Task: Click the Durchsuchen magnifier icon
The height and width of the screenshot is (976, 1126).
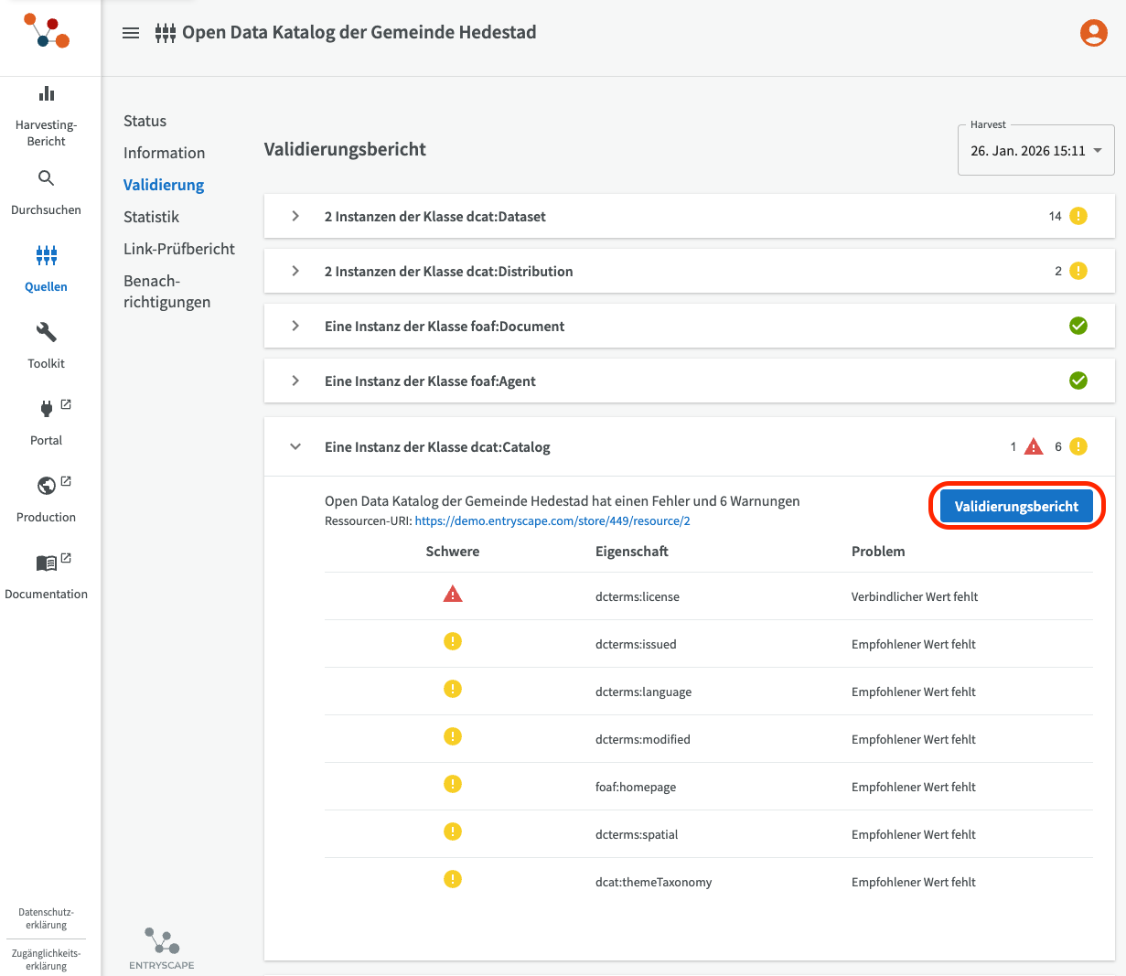Action: 47,178
